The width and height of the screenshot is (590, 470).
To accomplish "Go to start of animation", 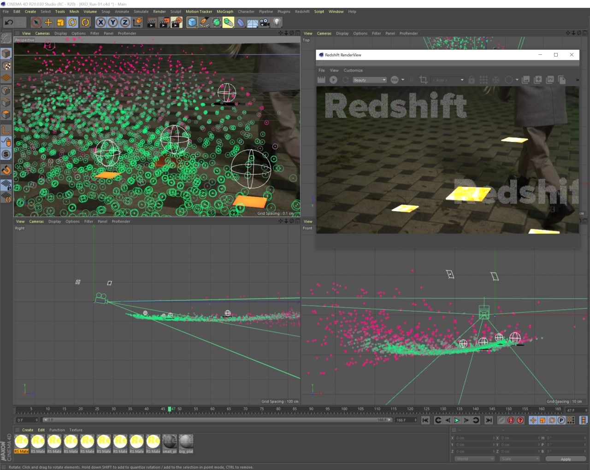I will click(425, 420).
